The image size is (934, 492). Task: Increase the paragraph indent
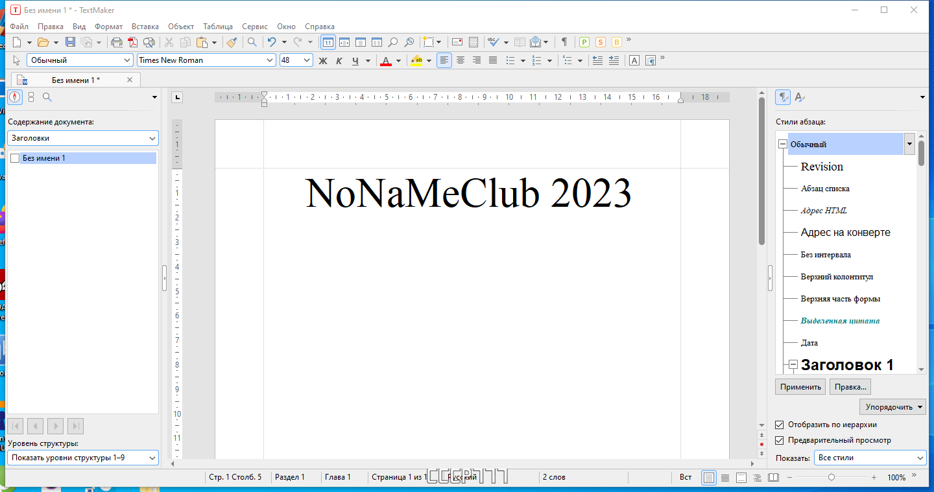614,60
